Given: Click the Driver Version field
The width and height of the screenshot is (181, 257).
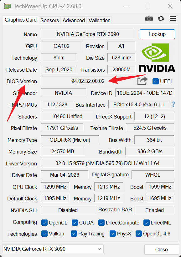Looking at the screenshot, I should [107, 163].
